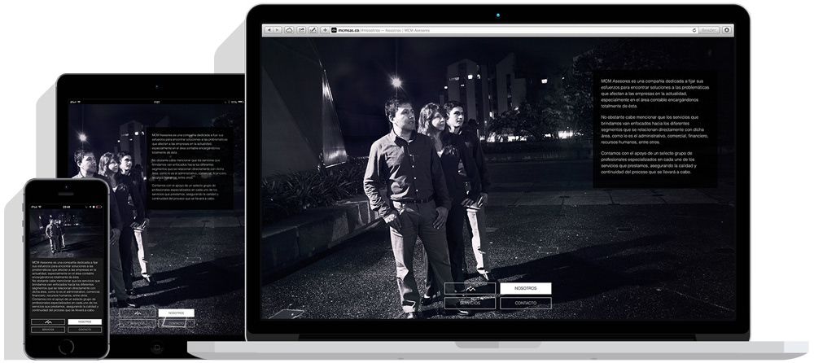Tap the mountain logo button on the phone

click(48, 322)
